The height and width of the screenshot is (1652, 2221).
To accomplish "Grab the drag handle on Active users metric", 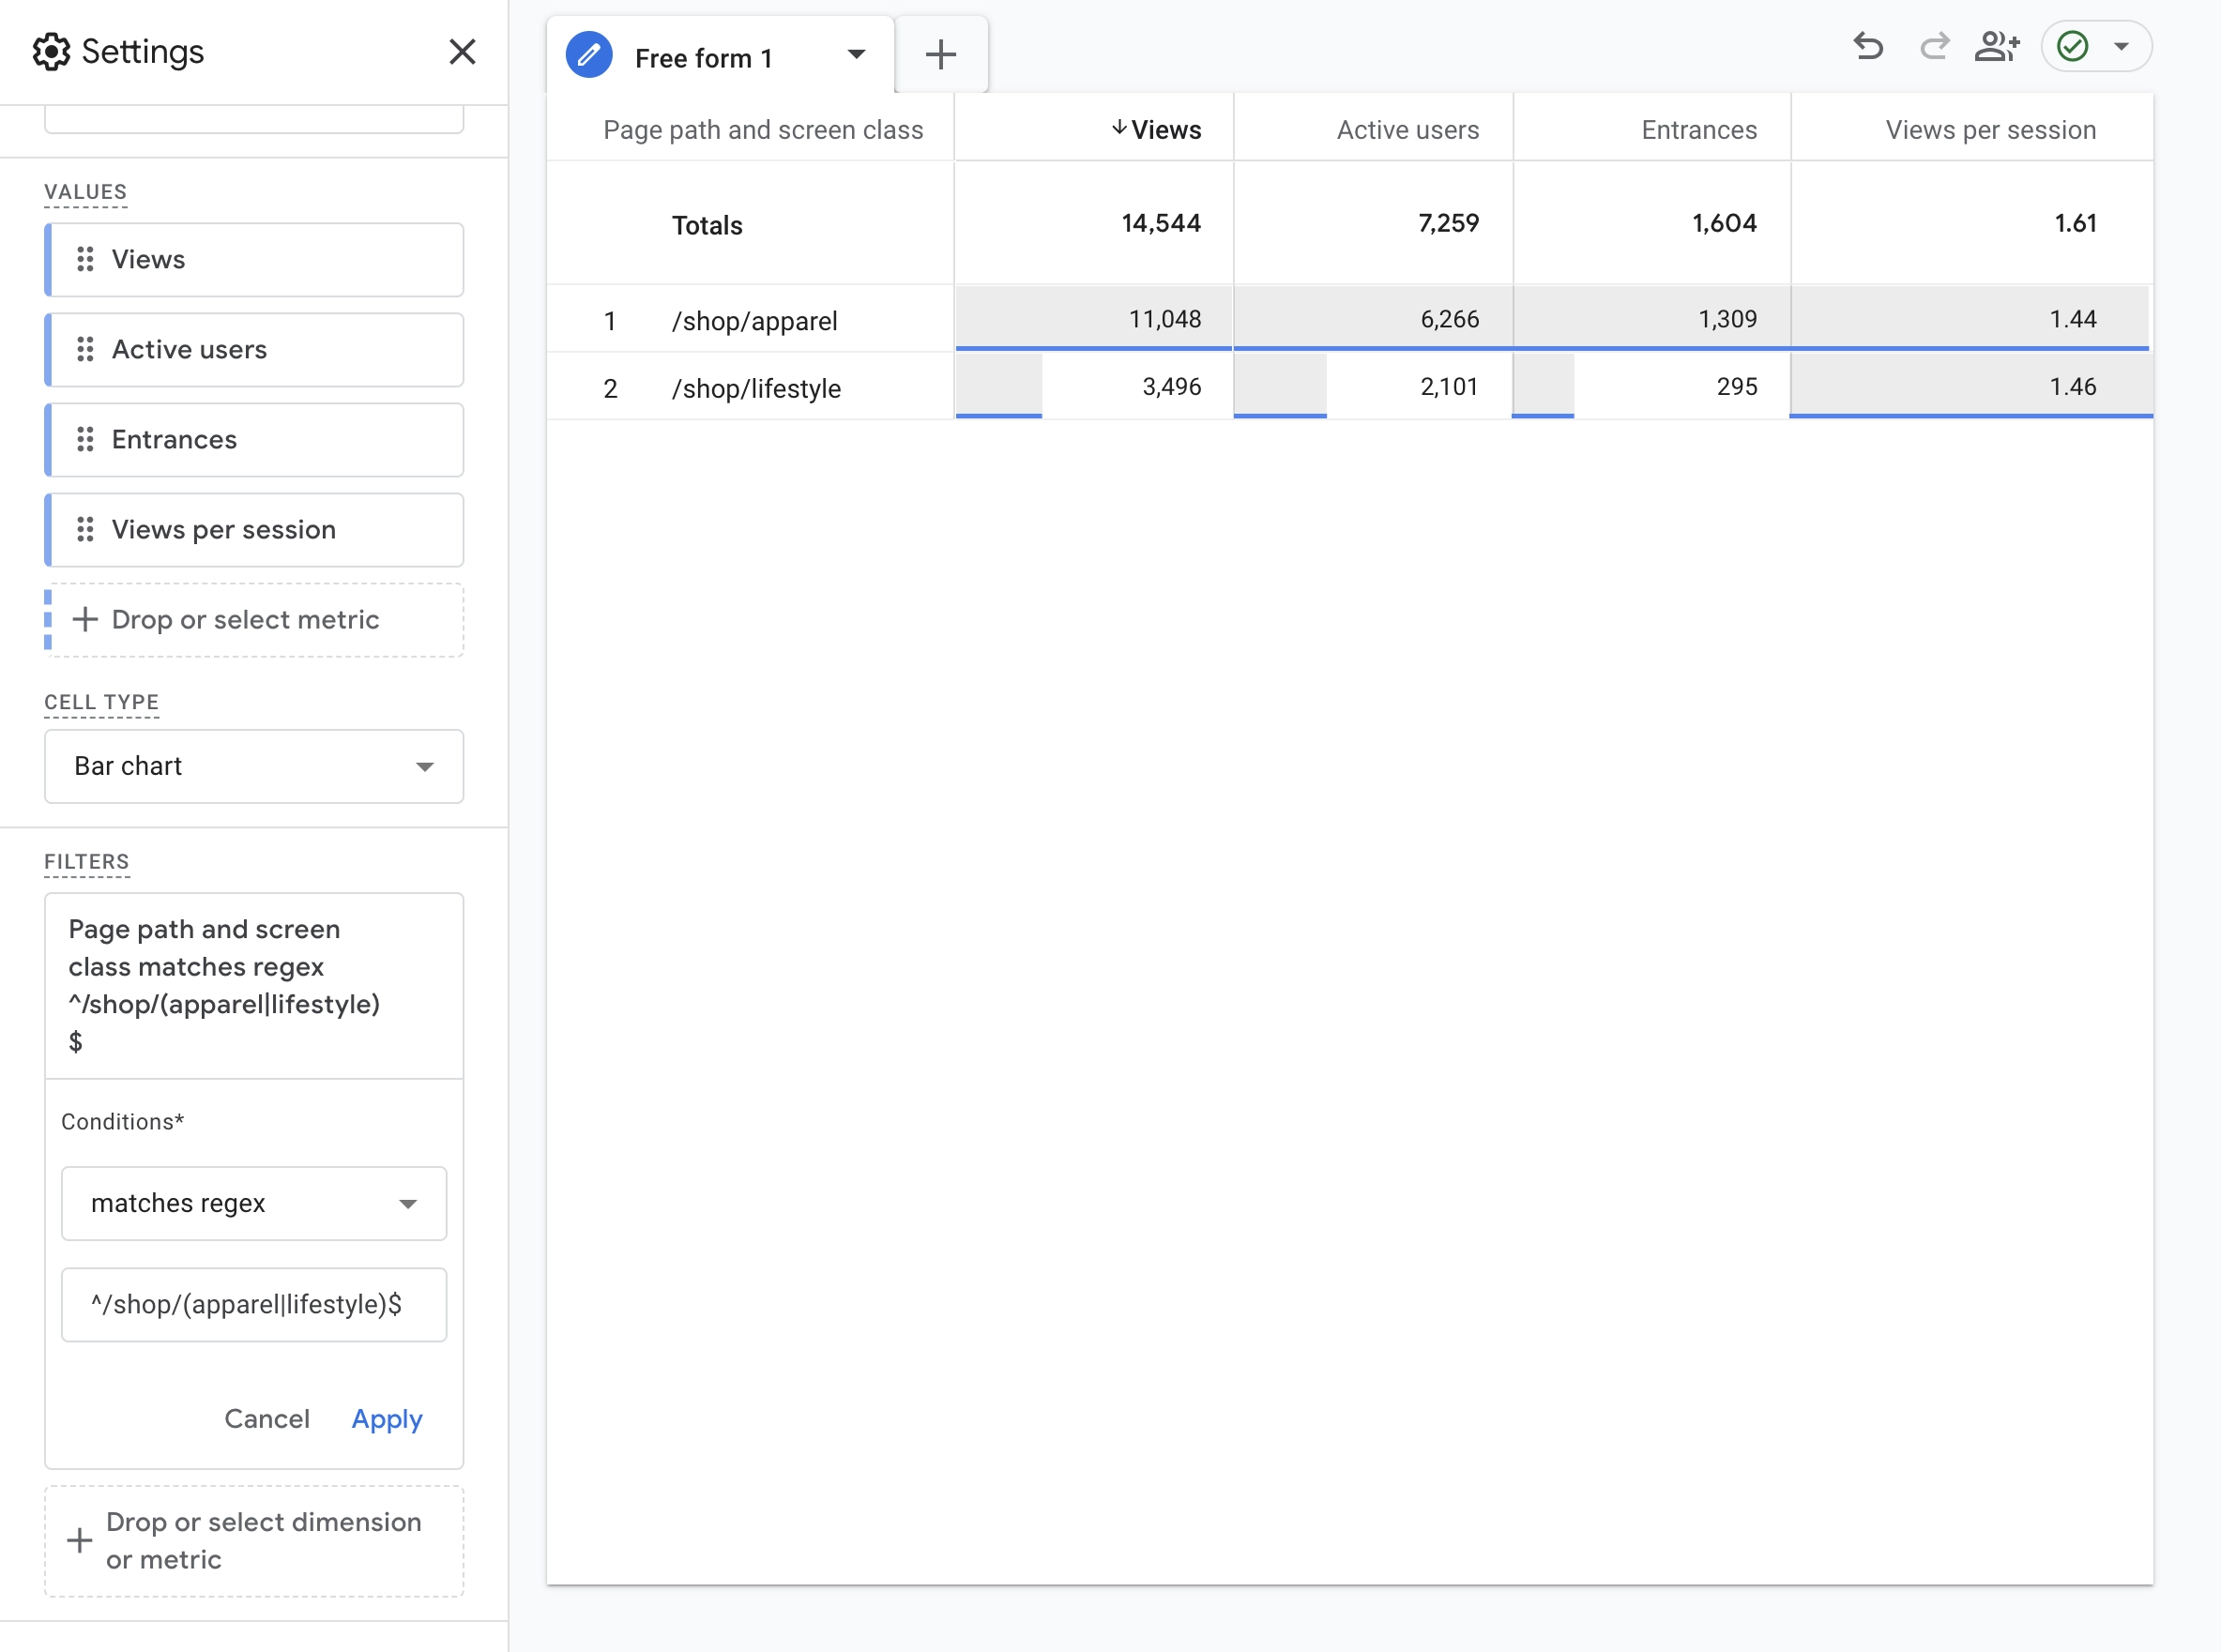I will tap(85, 350).
